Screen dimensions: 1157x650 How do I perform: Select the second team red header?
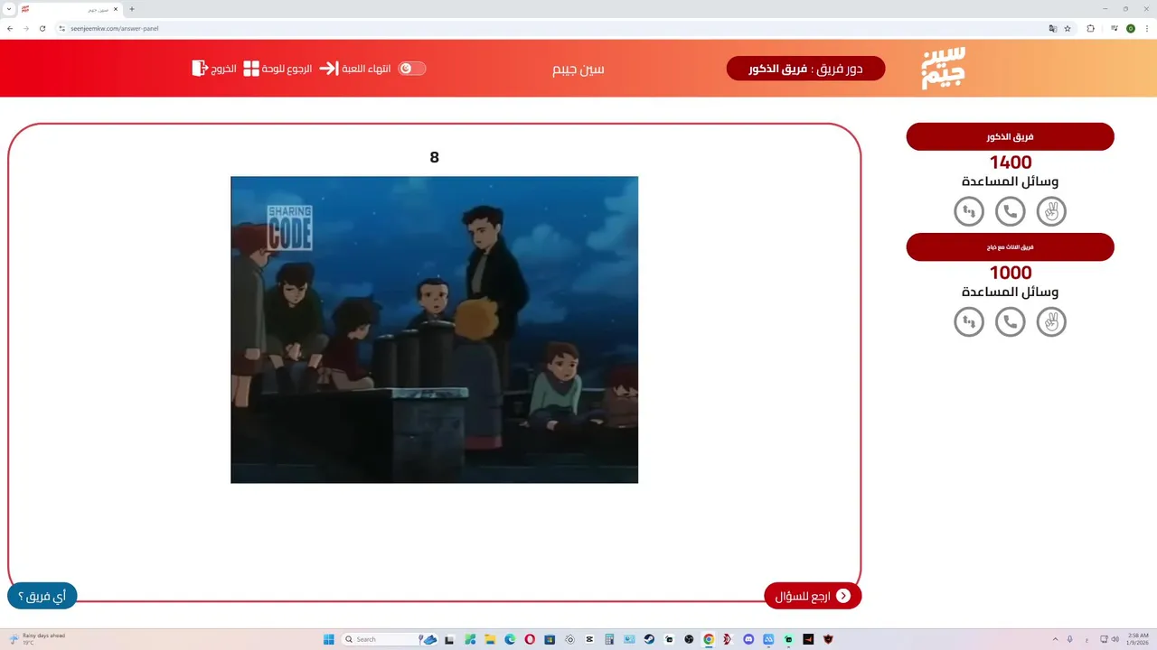1010,246
